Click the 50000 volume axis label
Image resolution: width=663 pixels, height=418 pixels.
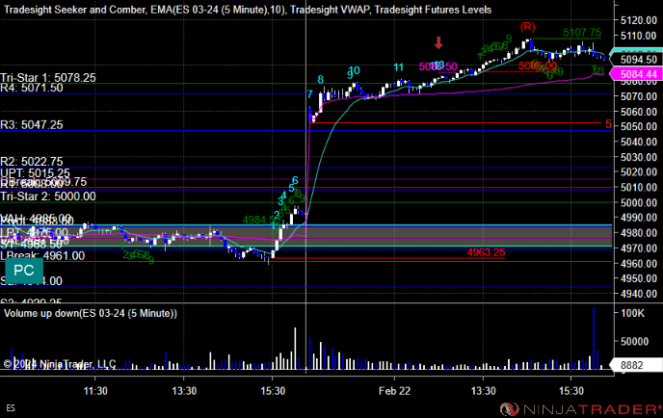coord(634,341)
